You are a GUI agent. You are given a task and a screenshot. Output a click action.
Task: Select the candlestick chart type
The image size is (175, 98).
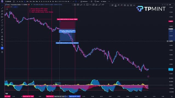click(x=76, y=1)
